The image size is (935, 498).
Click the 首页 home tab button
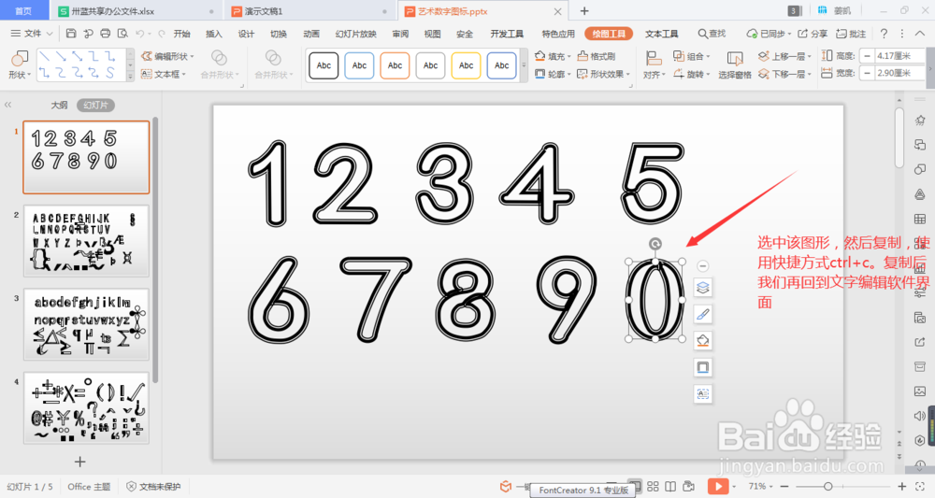pyautogui.click(x=23, y=11)
